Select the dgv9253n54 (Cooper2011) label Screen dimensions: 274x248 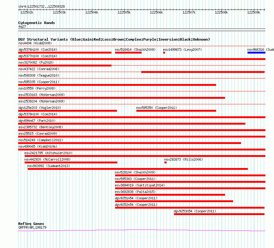point(195,211)
